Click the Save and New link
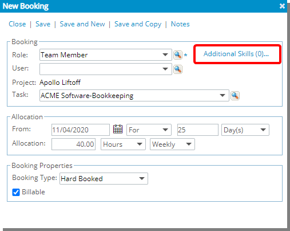The height and width of the screenshot is (231, 290). 82,24
